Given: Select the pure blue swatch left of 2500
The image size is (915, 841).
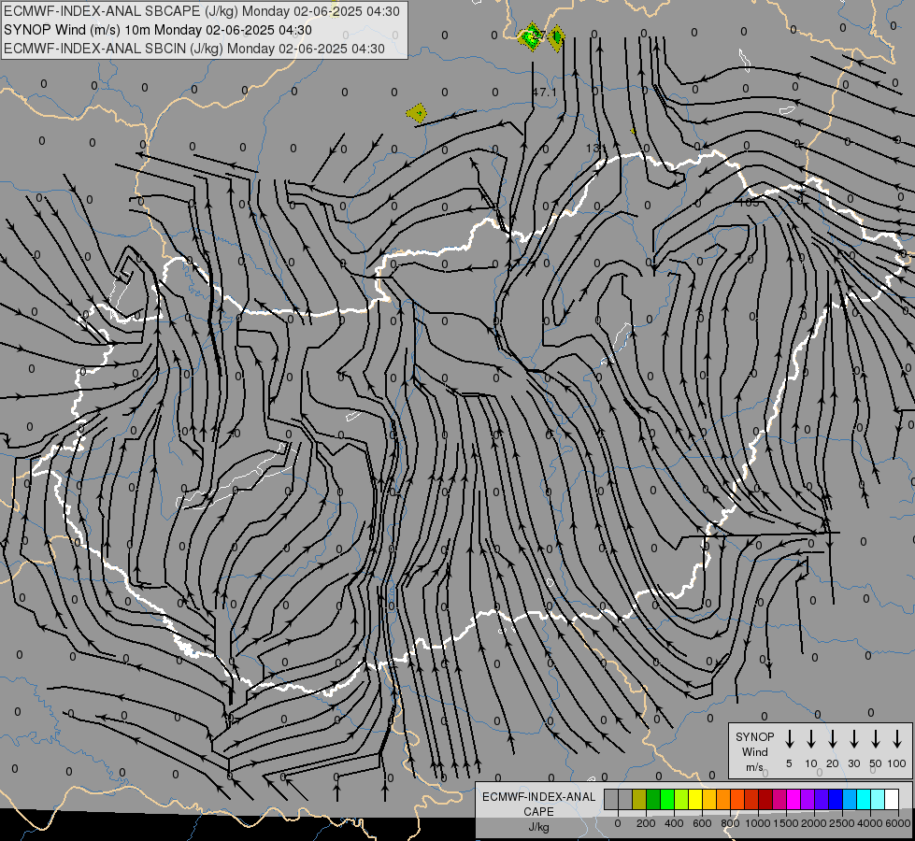Looking at the screenshot, I should pyautogui.click(x=836, y=799).
